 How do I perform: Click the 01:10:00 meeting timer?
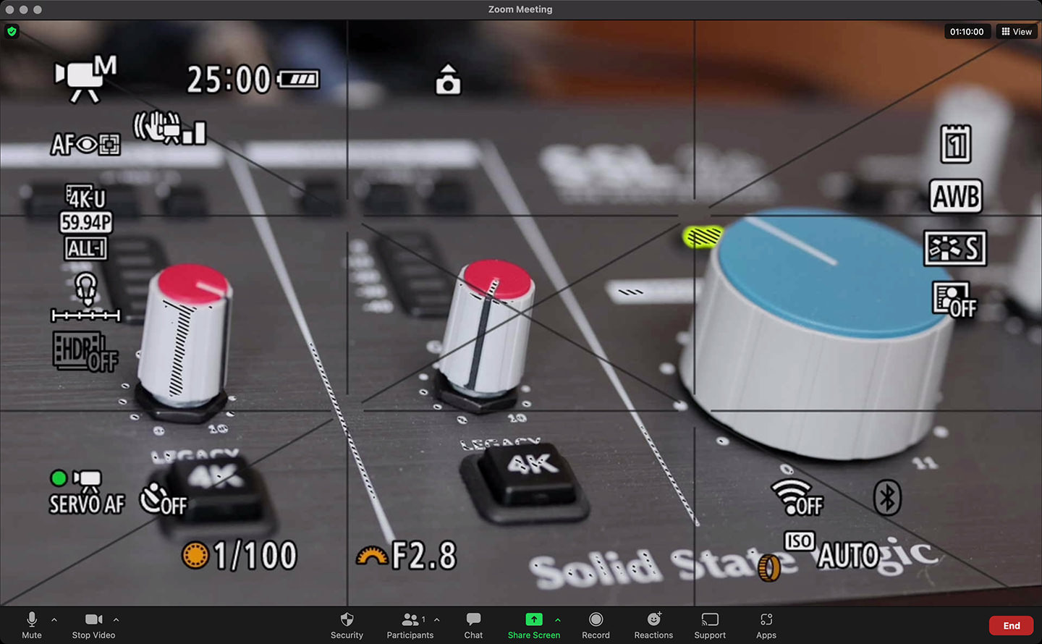966,31
